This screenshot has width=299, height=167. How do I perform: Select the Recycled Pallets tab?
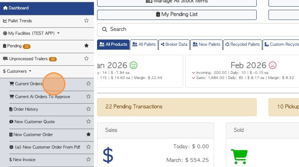point(242,45)
